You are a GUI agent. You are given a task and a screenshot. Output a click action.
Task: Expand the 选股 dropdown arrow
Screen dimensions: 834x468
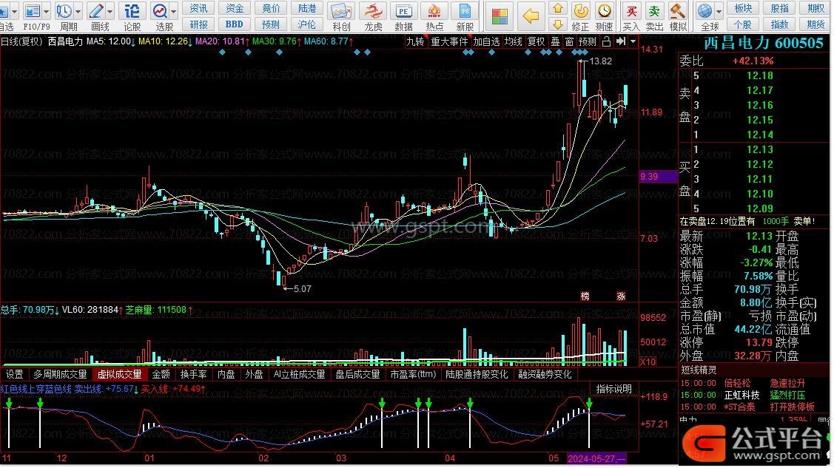point(174,10)
